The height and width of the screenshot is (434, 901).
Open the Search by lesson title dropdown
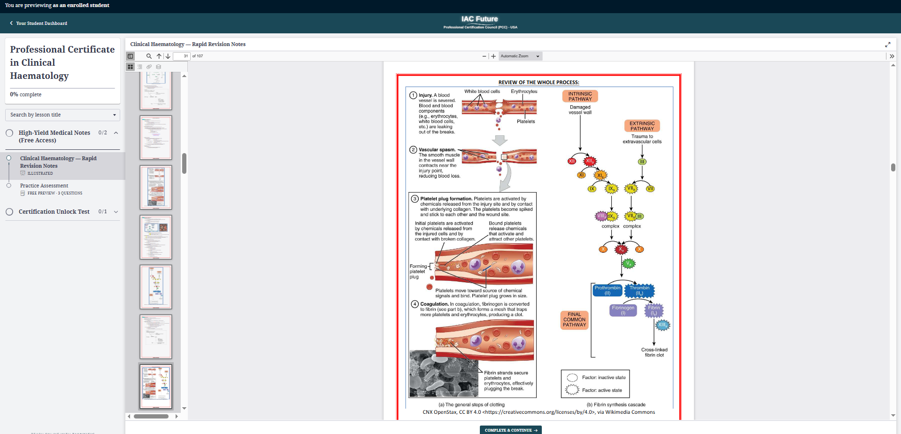click(62, 115)
